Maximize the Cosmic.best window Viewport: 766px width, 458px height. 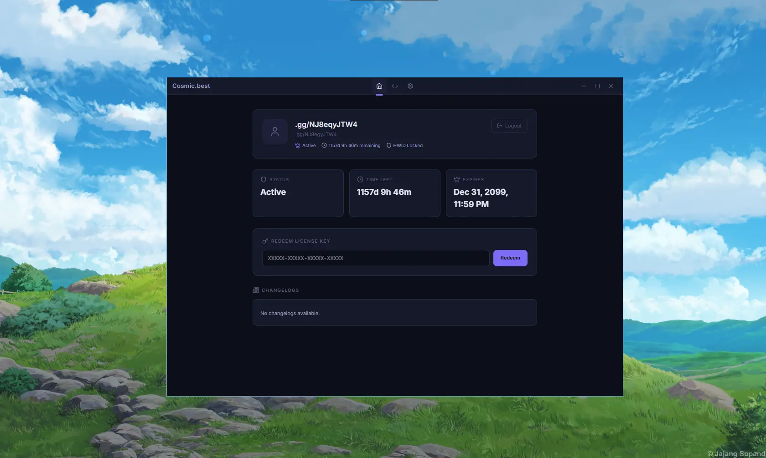597,86
